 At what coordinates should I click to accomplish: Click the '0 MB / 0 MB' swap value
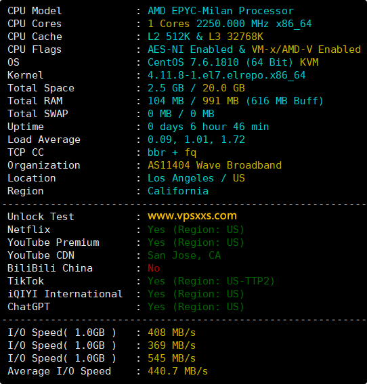click(181, 114)
